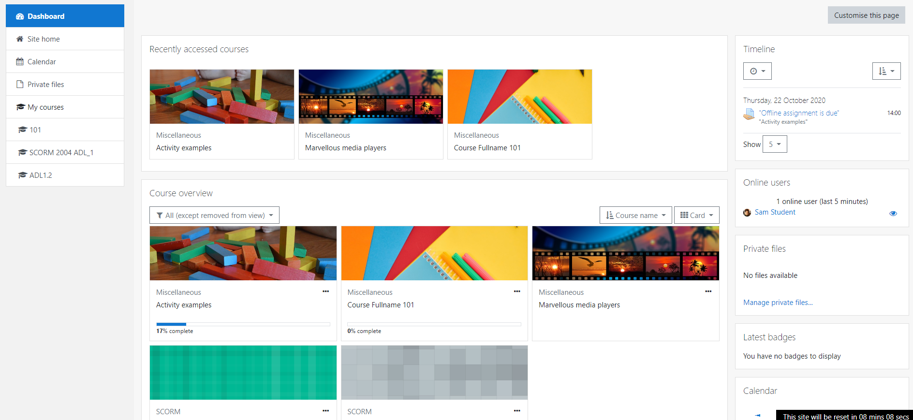Screen dimensions: 913x420
Task: Open the Course name sort dropdown
Action: pyautogui.click(x=636, y=215)
